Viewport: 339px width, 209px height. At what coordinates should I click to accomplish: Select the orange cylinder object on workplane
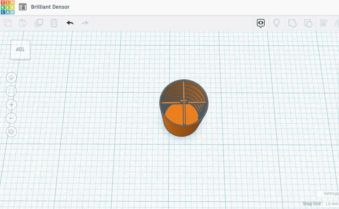[x=184, y=108]
